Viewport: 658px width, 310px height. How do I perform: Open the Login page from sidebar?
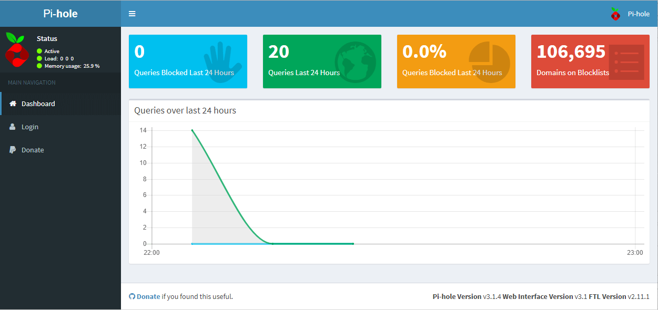click(x=30, y=127)
